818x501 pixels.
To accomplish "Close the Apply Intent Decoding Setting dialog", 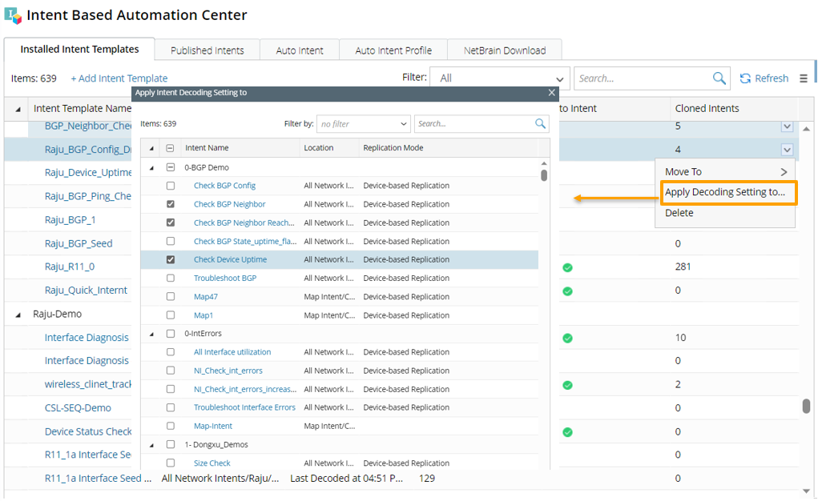I will (x=551, y=93).
